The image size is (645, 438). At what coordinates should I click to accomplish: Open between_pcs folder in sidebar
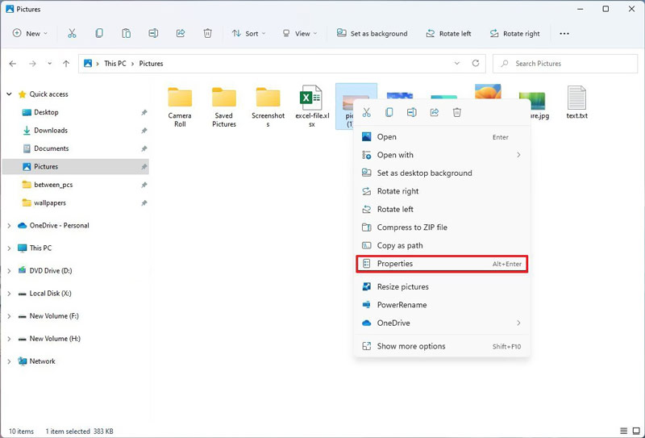click(x=75, y=185)
